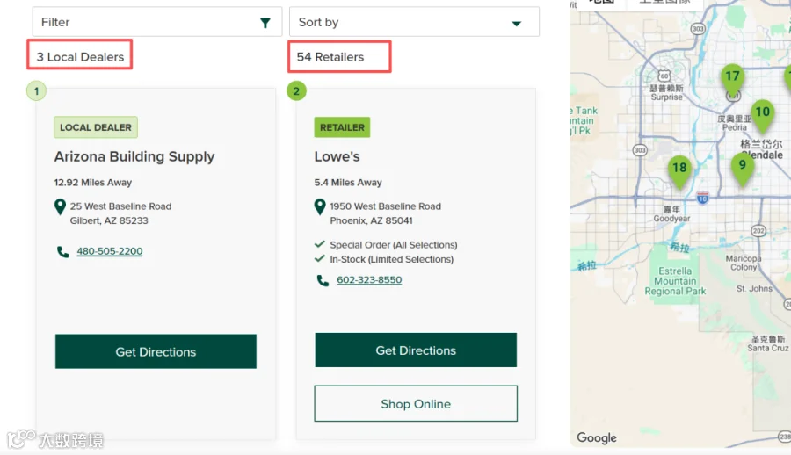Screen dimensions: 791x455
Task: Click the green number 1 result badge
Action: click(36, 91)
